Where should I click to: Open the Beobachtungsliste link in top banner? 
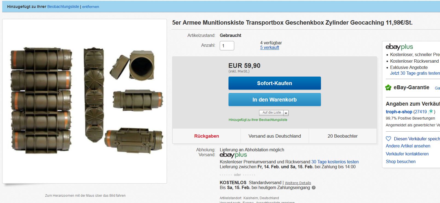point(63,7)
